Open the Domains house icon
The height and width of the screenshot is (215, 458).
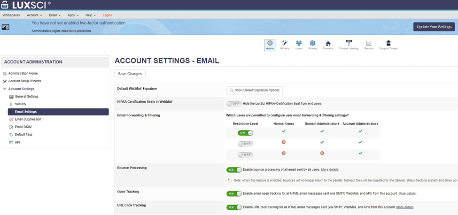[328, 45]
